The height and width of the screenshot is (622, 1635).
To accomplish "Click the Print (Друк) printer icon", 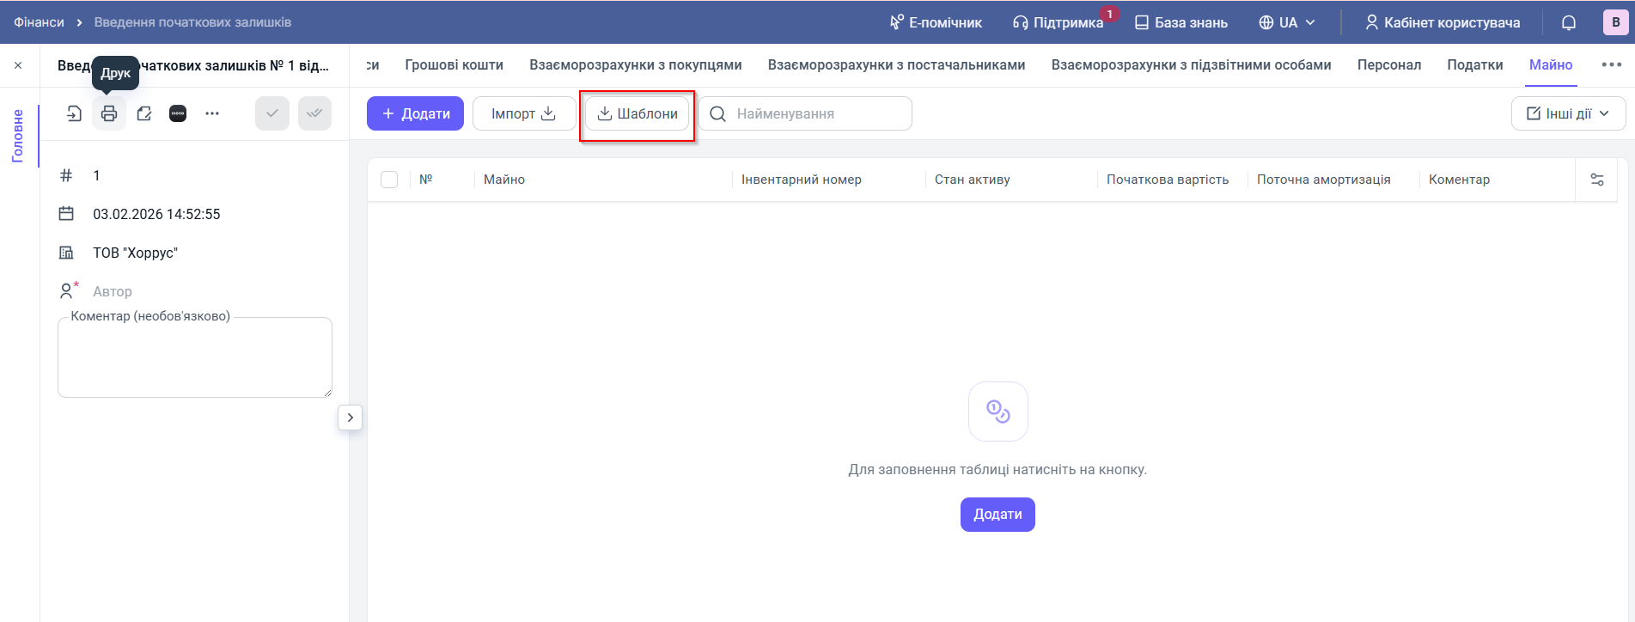I will tap(109, 113).
